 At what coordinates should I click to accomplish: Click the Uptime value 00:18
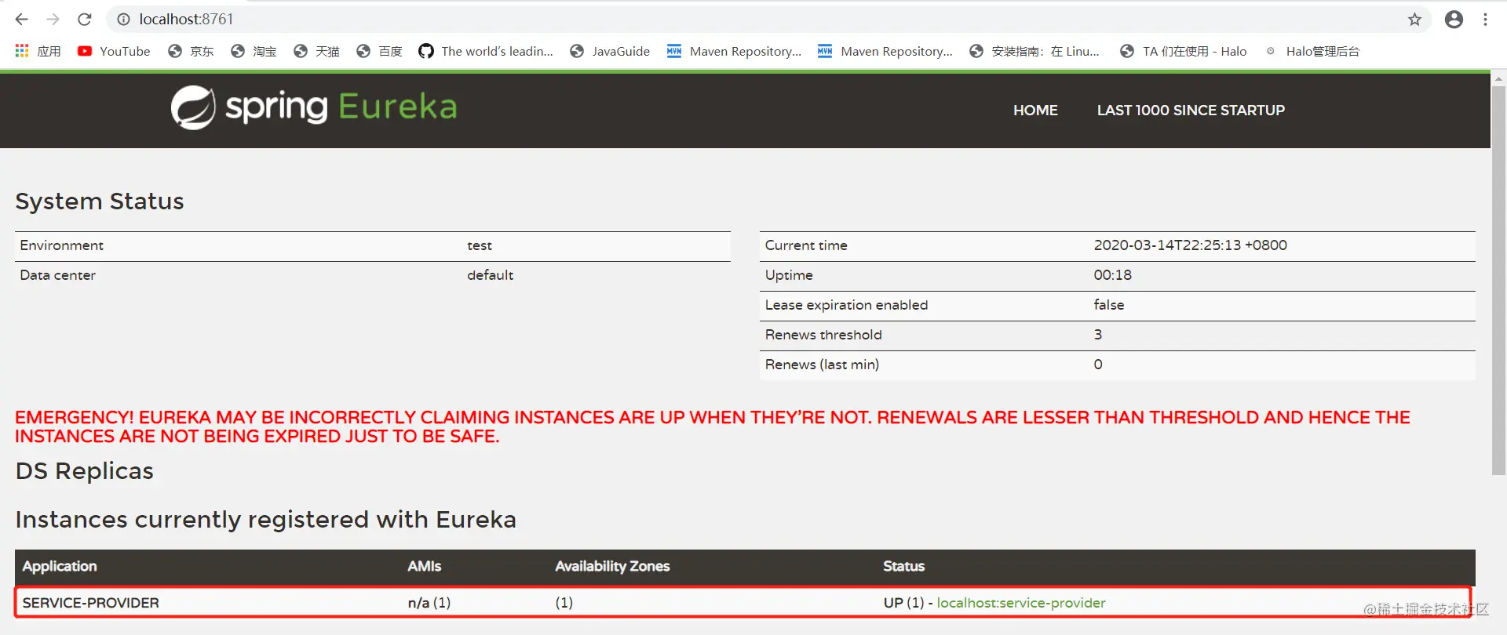[x=1112, y=275]
